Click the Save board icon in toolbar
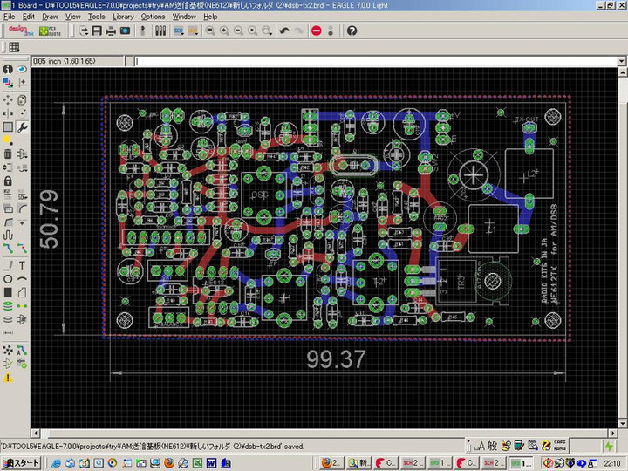The image size is (628, 471). click(97, 31)
